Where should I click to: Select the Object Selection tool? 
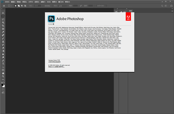click(3, 23)
